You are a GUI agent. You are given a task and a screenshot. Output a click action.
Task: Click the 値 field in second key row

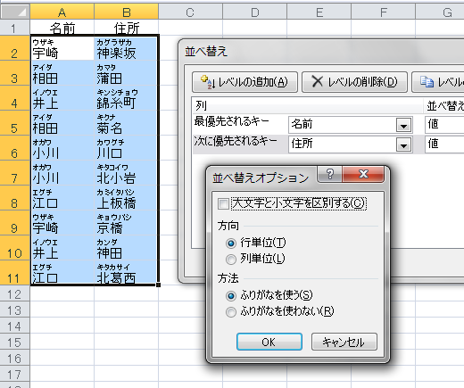tap(444, 144)
